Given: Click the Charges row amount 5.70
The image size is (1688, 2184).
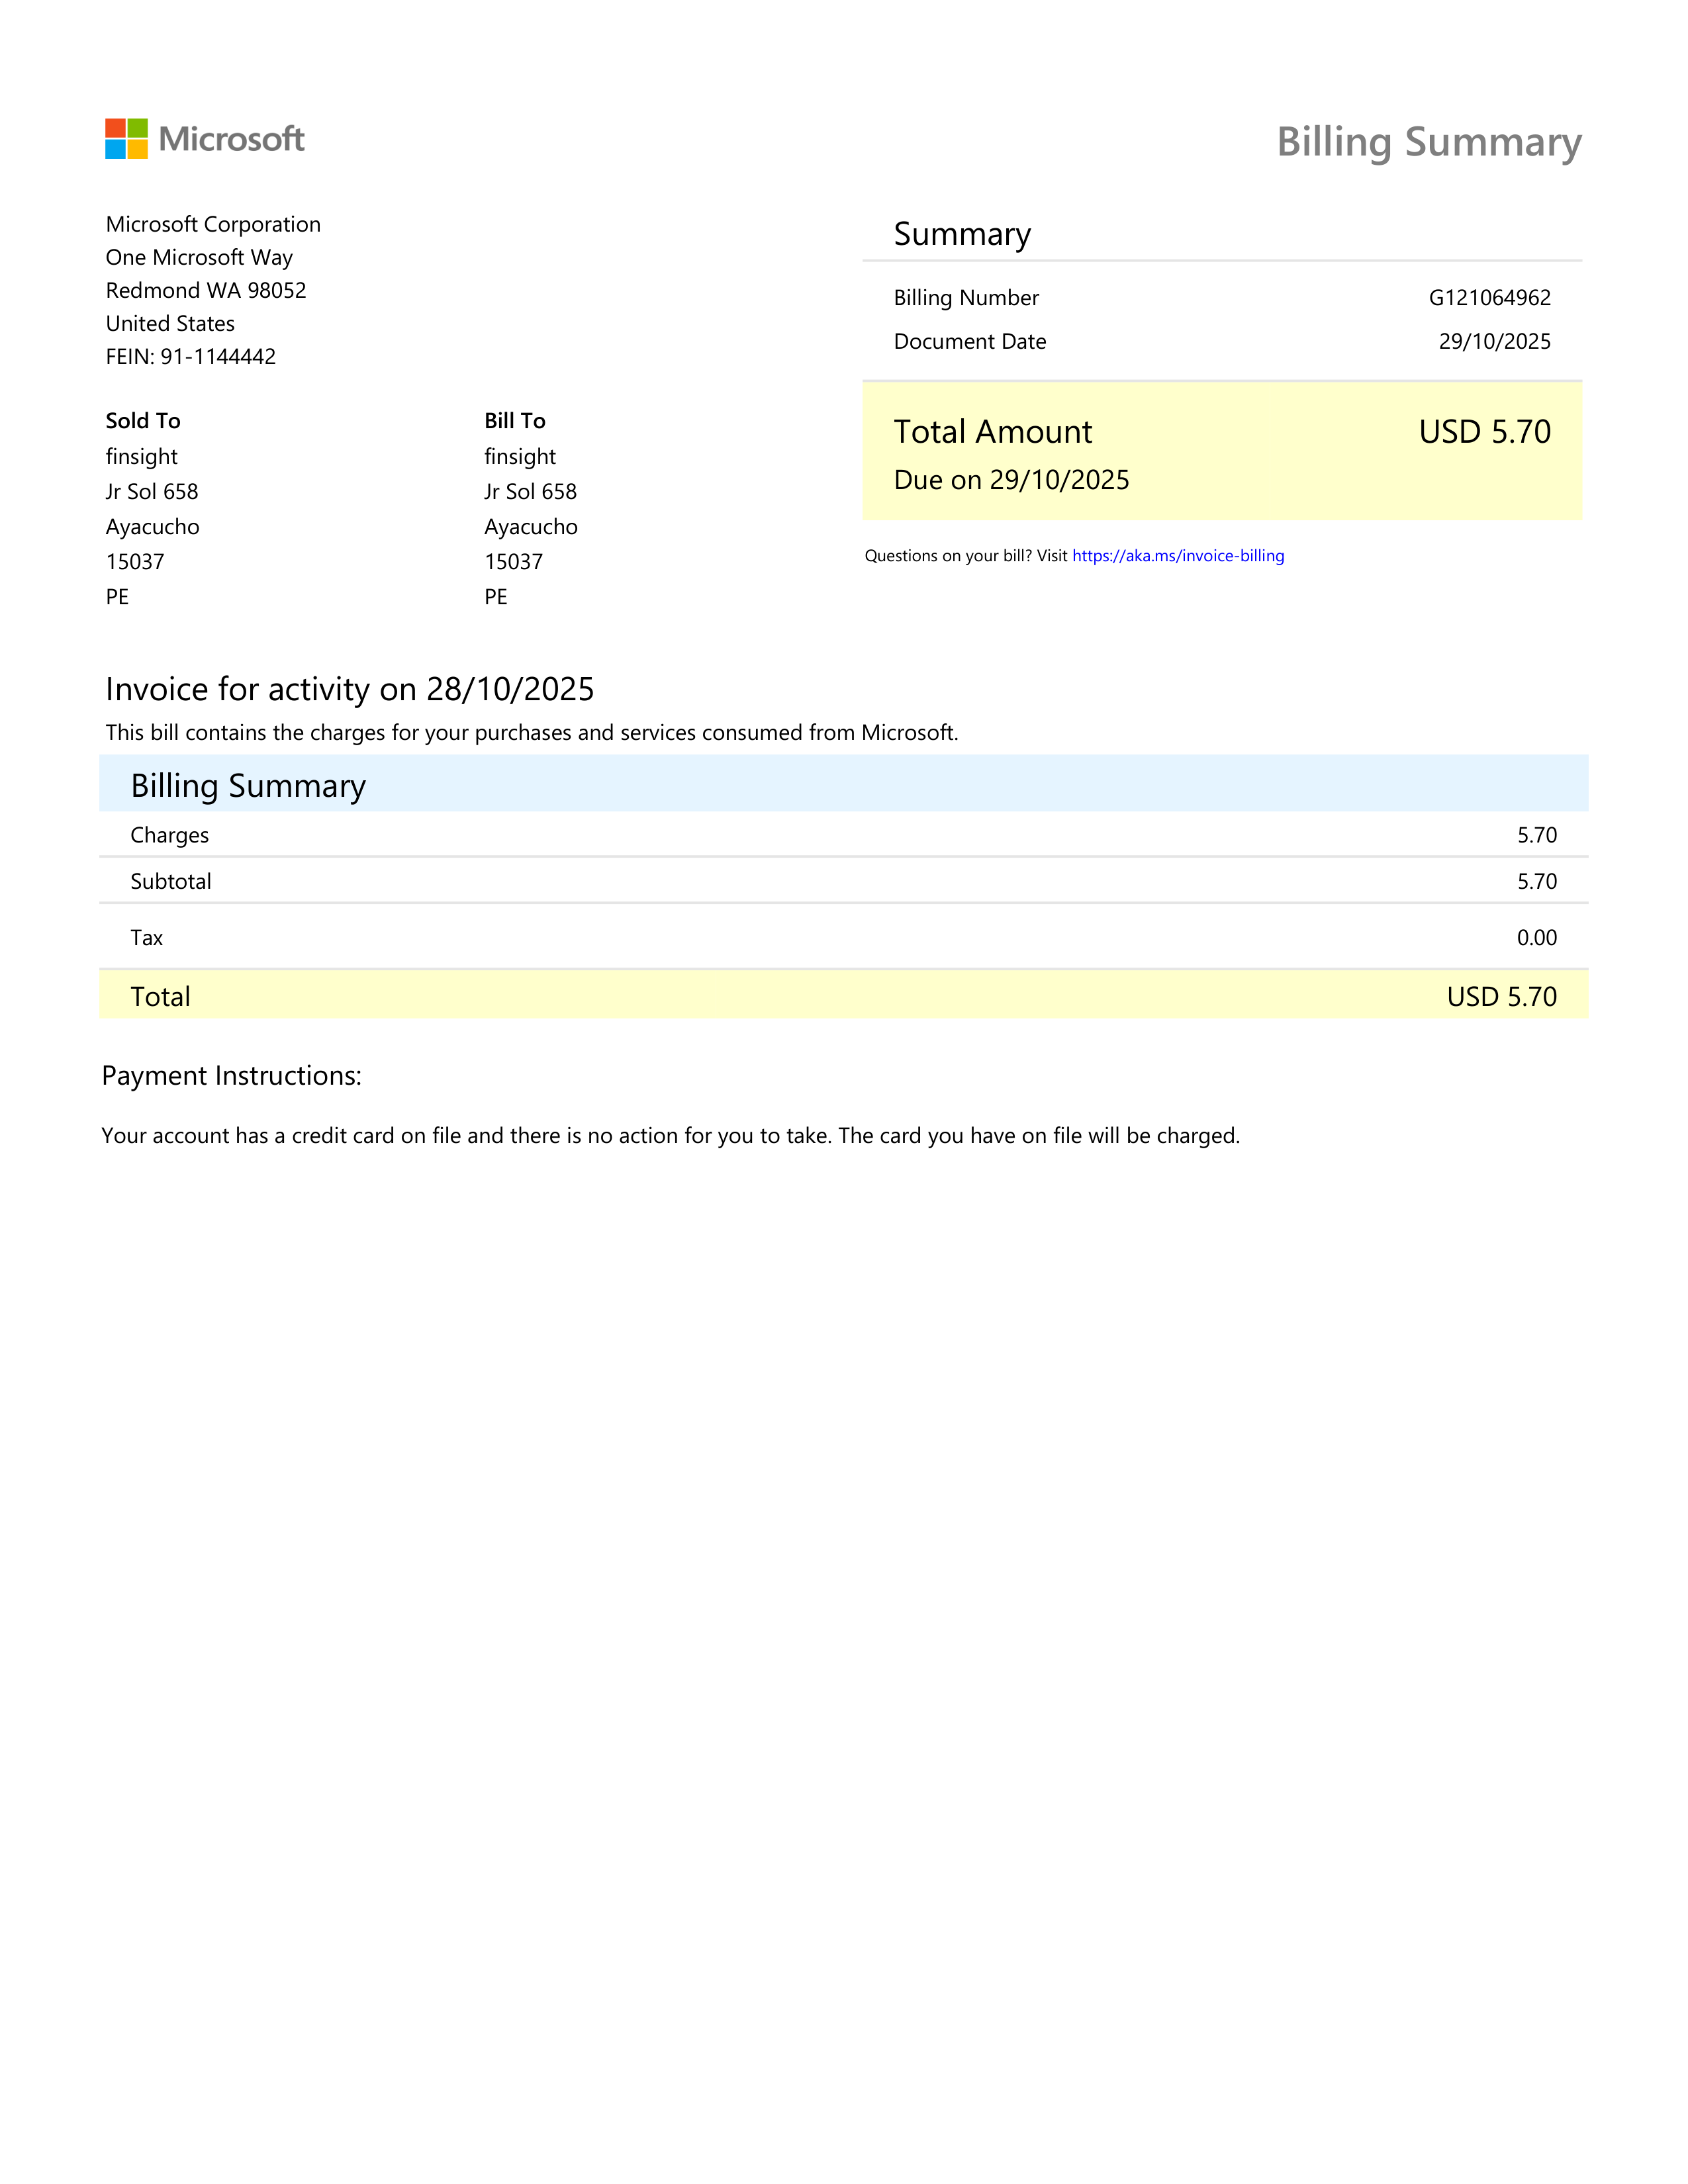Looking at the screenshot, I should point(1537,836).
